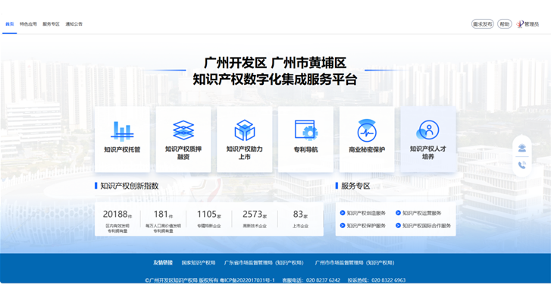Click the online customer service headset icon
551x285 pixels.
point(522,149)
